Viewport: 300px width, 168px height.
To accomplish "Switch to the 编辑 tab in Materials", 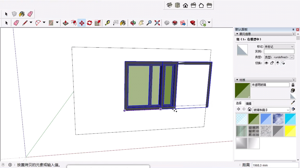I will (248, 103).
